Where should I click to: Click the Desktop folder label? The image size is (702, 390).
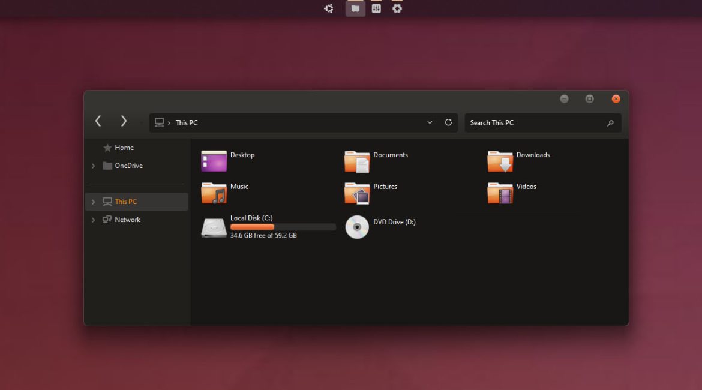coord(242,155)
